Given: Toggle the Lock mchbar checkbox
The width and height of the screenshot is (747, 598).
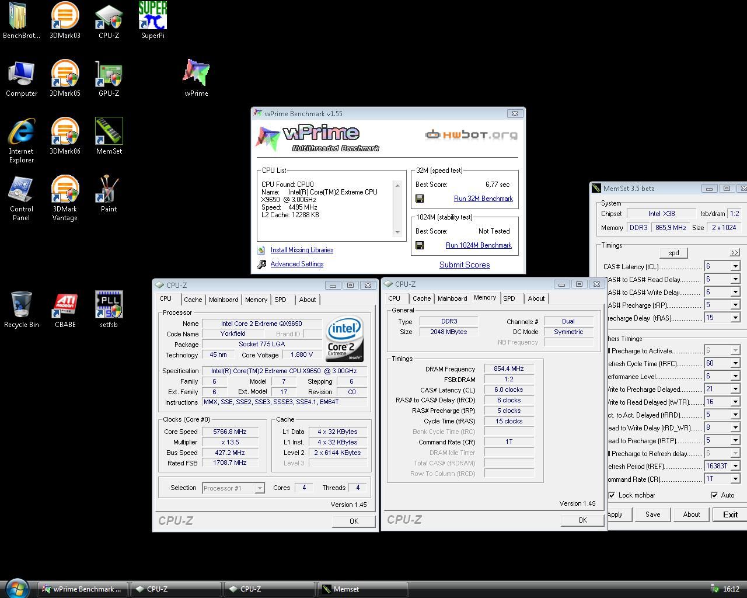Looking at the screenshot, I should (612, 495).
